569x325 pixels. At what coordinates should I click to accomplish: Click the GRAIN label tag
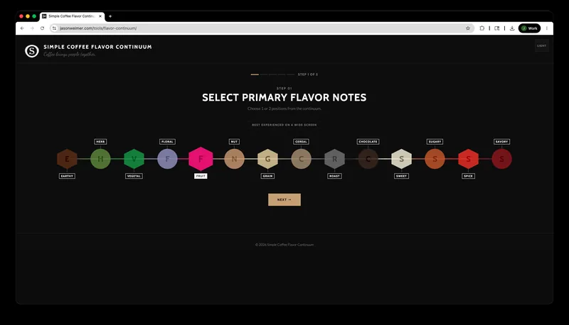tap(268, 176)
